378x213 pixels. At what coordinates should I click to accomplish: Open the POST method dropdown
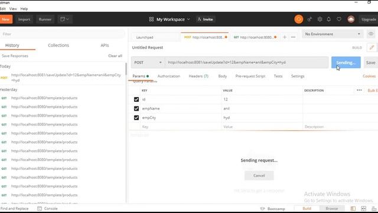click(x=148, y=62)
